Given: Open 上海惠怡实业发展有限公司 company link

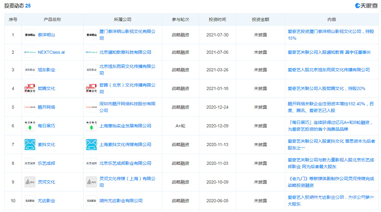Looking at the screenshot, I should pos(125,126).
